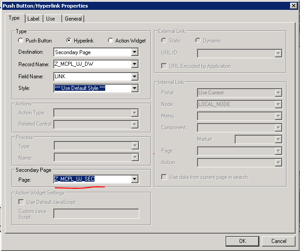The image size is (300, 251).
Task: Click the Cancel button
Action: tap(279, 241)
